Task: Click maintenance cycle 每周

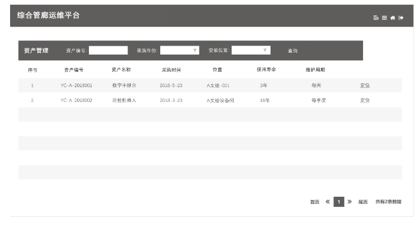Action: click(316, 85)
